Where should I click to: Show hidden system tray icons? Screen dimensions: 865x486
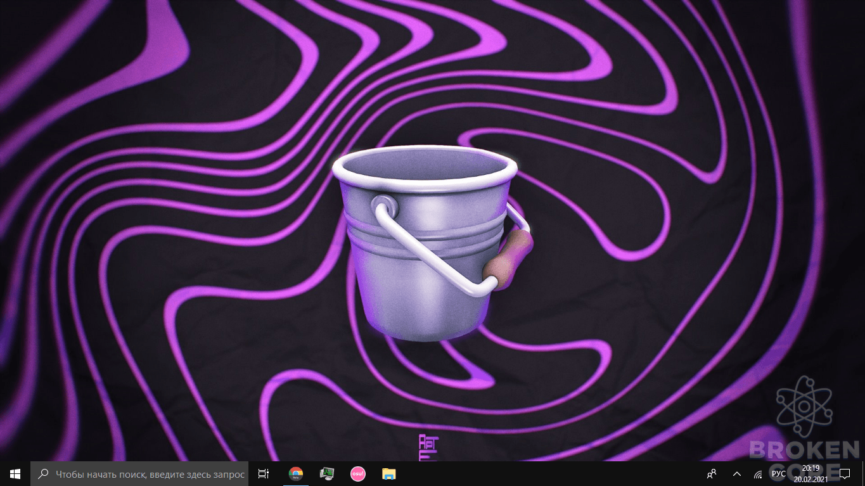coord(736,473)
